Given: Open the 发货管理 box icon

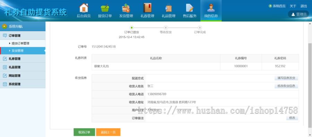Looking at the screenshot, I should (126, 8).
